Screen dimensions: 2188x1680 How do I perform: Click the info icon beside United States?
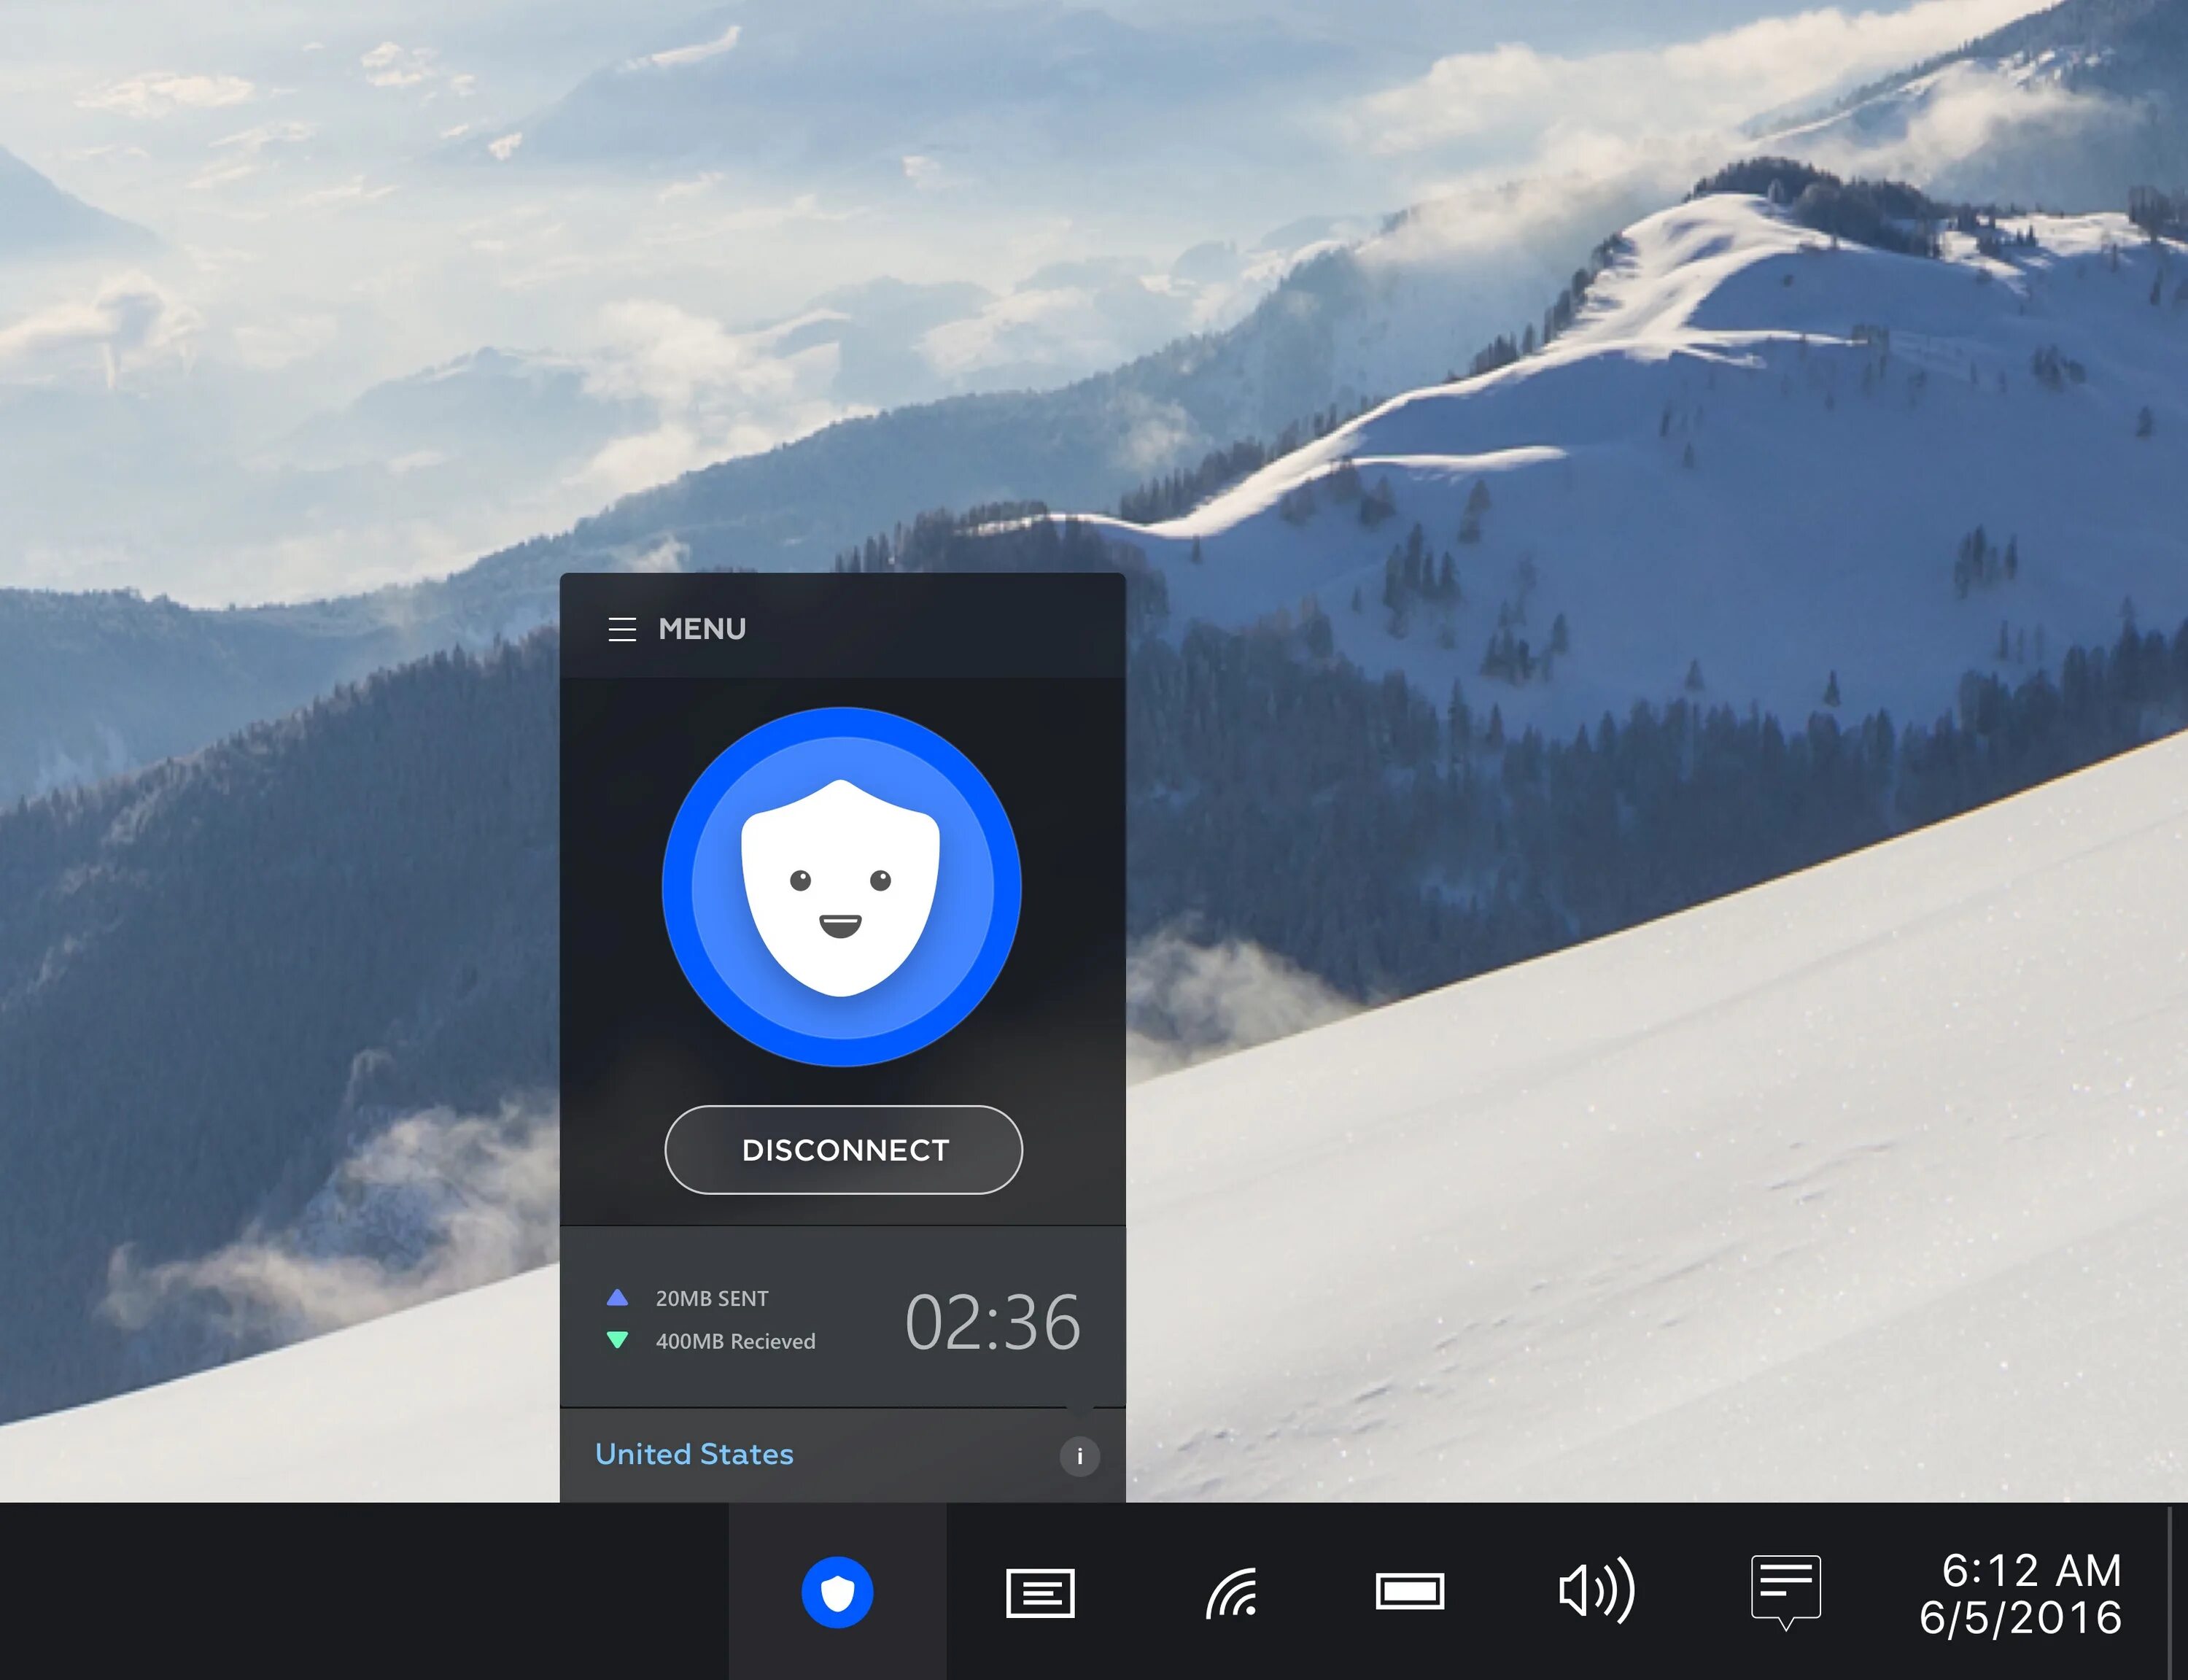point(1079,1456)
